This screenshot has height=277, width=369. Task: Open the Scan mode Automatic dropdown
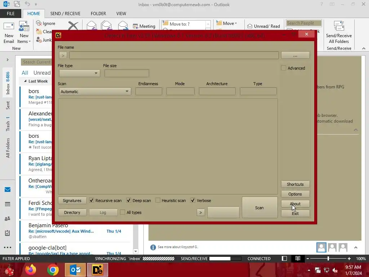click(x=95, y=91)
